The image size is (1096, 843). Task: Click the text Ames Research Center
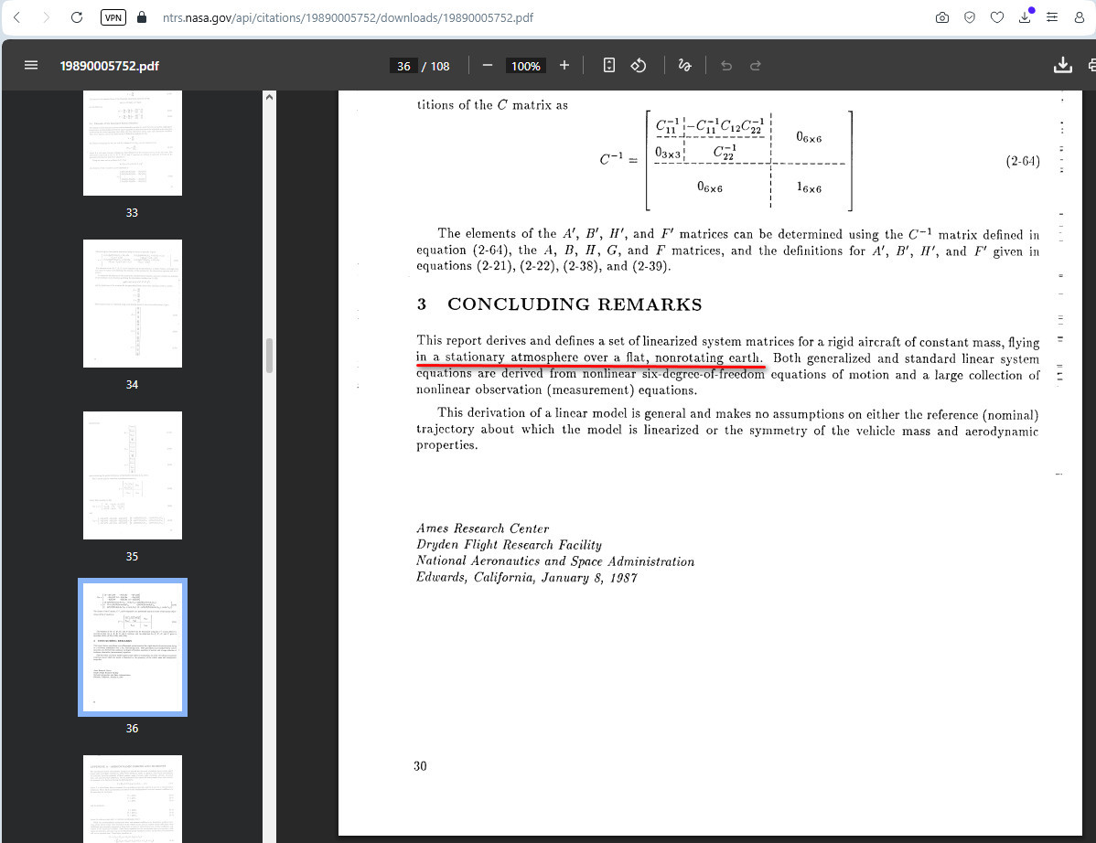tap(482, 528)
